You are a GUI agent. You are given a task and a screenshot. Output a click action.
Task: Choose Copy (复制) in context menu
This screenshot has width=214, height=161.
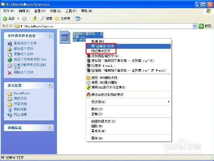(x=128, y=114)
